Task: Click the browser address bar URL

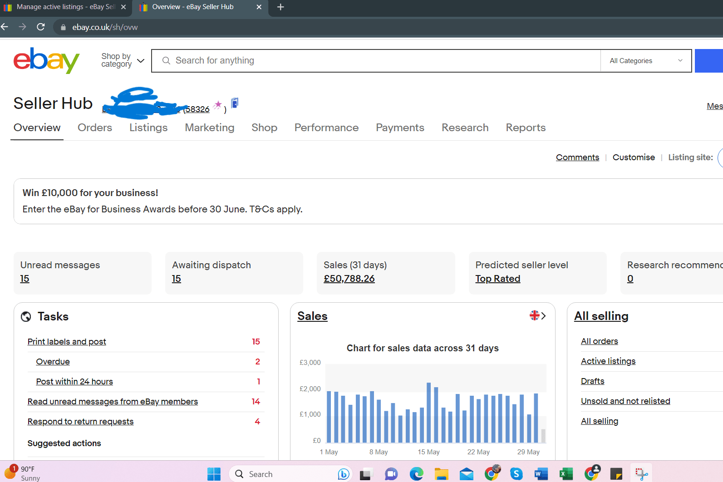Action: point(105,27)
